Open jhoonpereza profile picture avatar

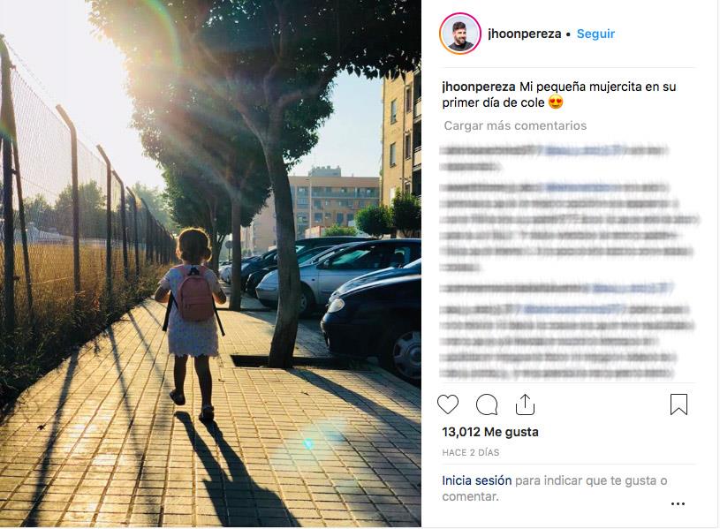[460, 34]
